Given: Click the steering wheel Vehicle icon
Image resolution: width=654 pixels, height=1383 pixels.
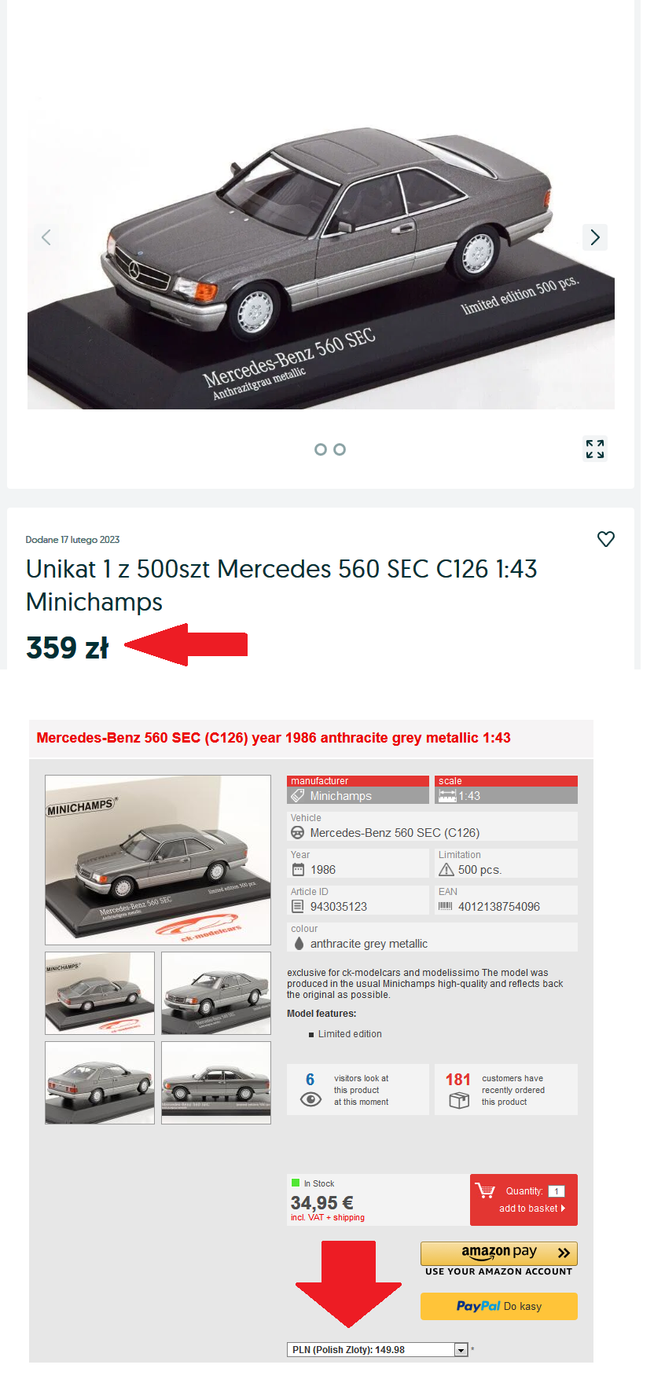Looking at the screenshot, I should tap(298, 833).
